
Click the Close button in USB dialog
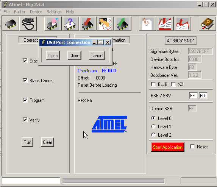coord(74,56)
